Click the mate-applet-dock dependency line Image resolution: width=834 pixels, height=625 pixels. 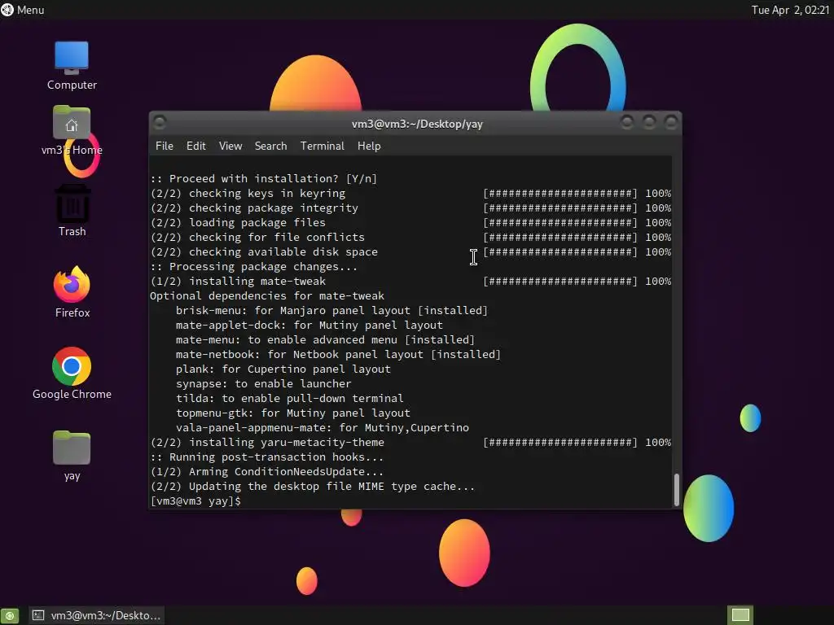[x=309, y=326]
